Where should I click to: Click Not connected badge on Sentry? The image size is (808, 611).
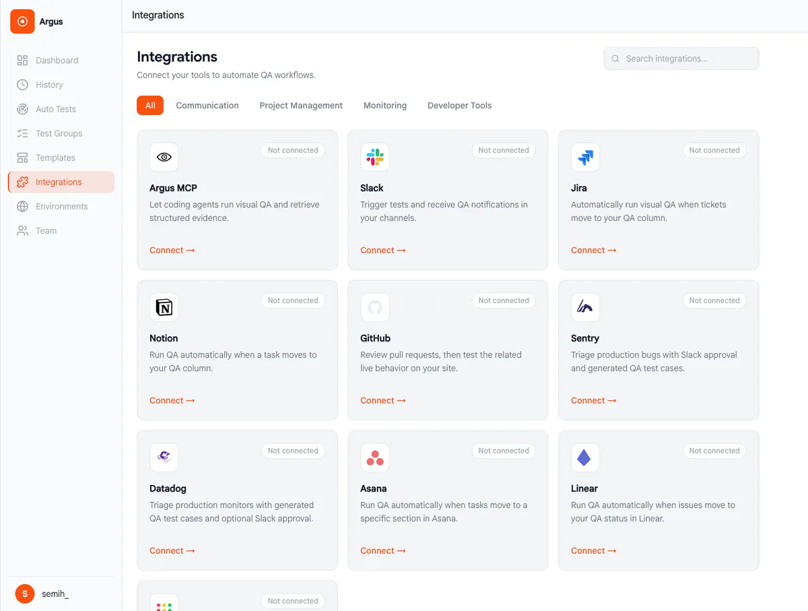[x=714, y=300]
